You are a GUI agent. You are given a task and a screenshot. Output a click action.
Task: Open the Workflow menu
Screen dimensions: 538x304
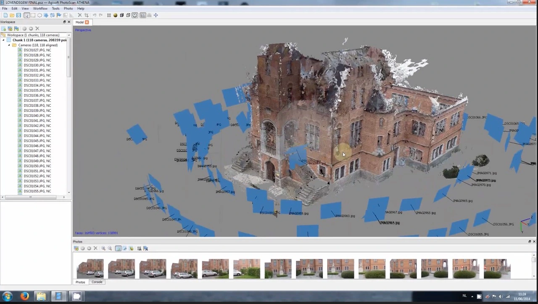40,8
